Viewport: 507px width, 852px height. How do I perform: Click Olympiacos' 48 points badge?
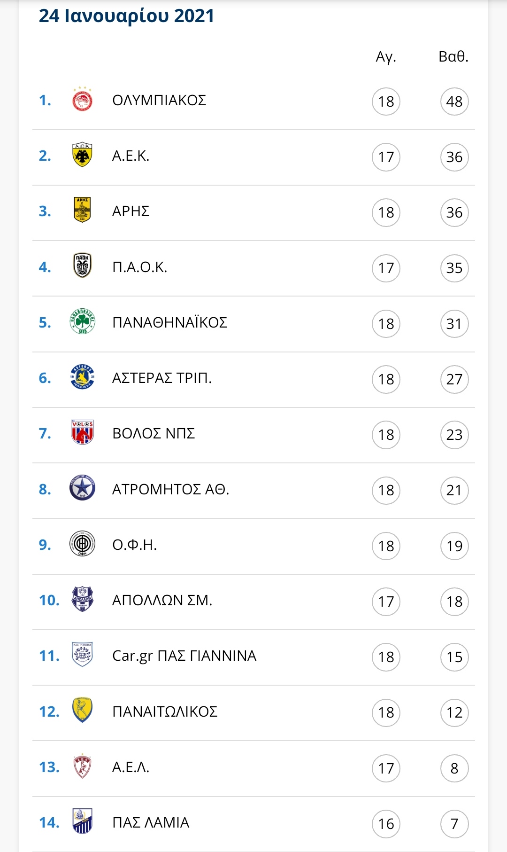454,101
